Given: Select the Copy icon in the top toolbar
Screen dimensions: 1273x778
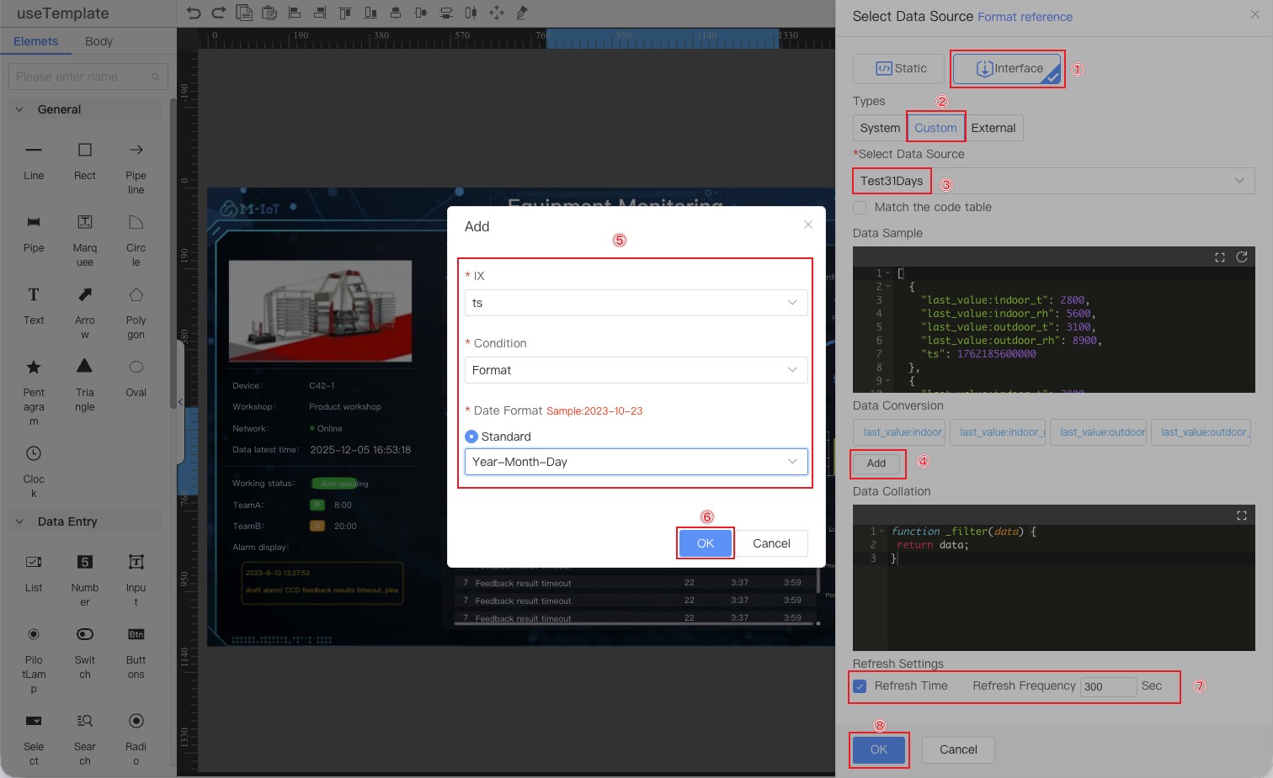Looking at the screenshot, I should (244, 13).
